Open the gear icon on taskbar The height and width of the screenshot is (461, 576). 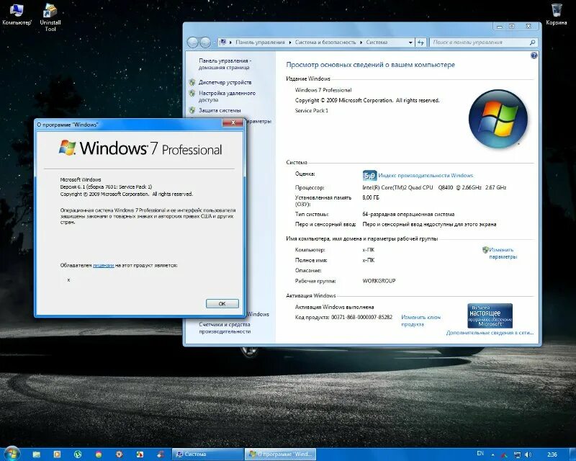coord(119,455)
